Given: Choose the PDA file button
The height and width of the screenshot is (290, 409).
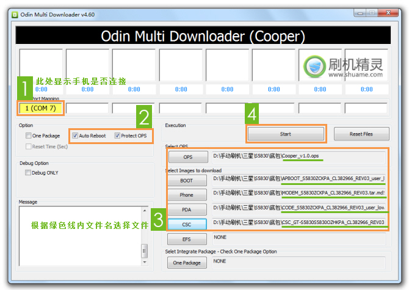Looking at the screenshot, I should 187,210.
